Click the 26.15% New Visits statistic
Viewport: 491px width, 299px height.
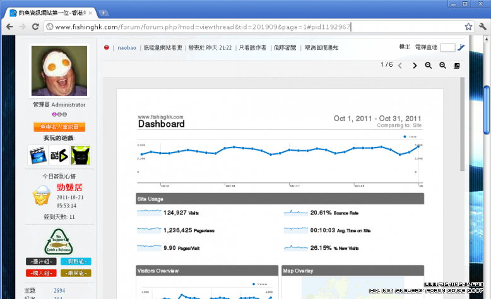click(334, 248)
